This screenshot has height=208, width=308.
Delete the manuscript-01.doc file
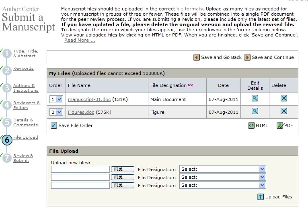(x=283, y=99)
